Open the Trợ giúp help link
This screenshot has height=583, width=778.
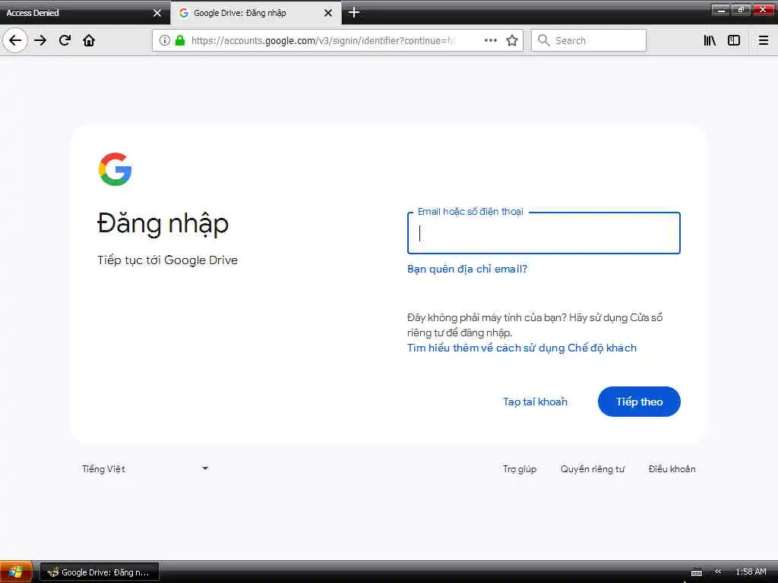click(519, 469)
